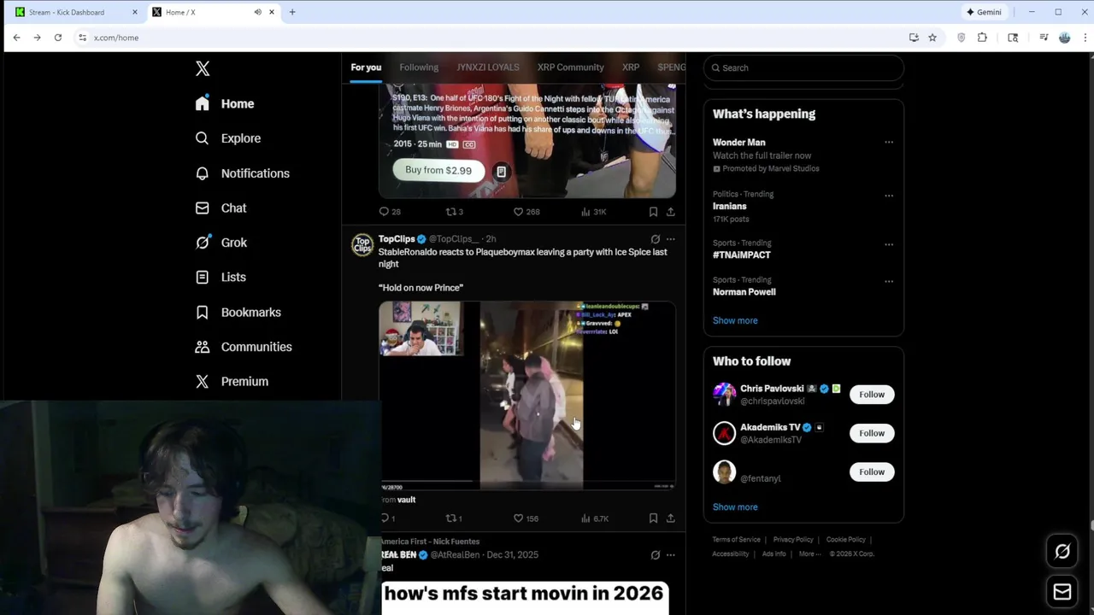The width and height of the screenshot is (1094, 615).
Task: Share the TopClips post
Action: 671,518
